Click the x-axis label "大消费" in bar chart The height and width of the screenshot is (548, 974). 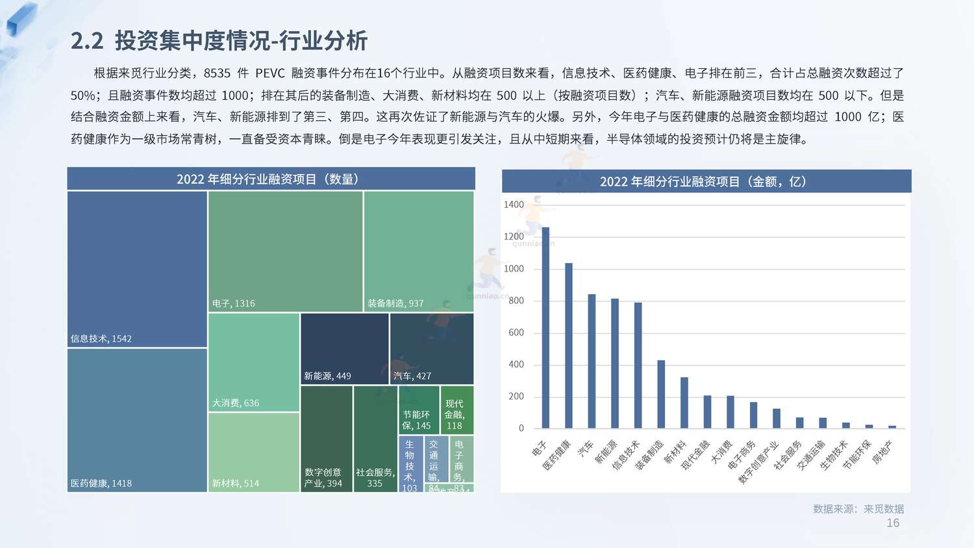(721, 451)
